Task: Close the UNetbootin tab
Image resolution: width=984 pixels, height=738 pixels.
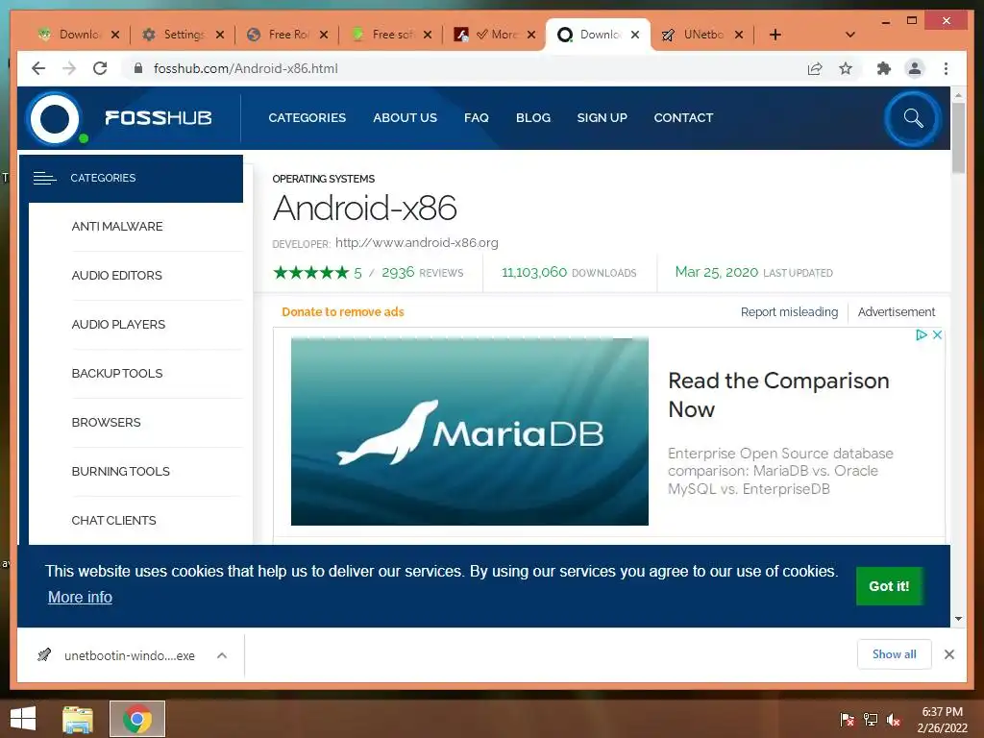Action: 739,35
